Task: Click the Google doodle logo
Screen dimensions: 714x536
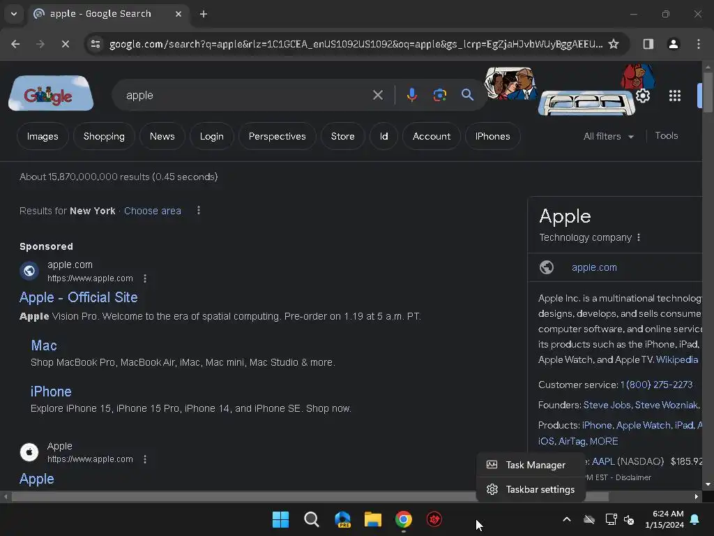Action: tap(50, 94)
